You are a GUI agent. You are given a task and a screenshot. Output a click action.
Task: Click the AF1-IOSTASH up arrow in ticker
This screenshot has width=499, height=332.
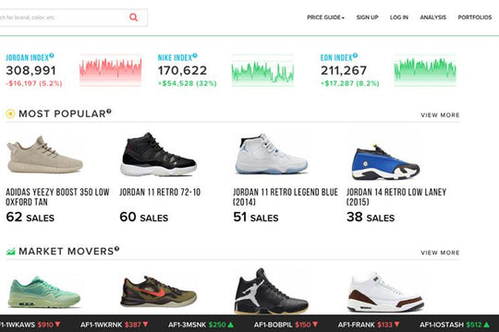click(x=487, y=325)
